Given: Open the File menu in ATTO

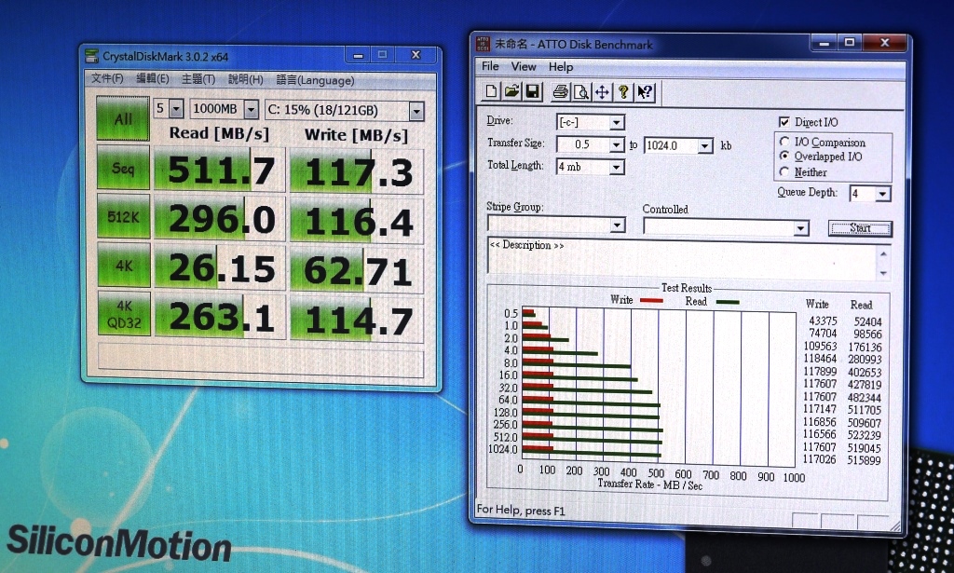Looking at the screenshot, I should (x=490, y=67).
